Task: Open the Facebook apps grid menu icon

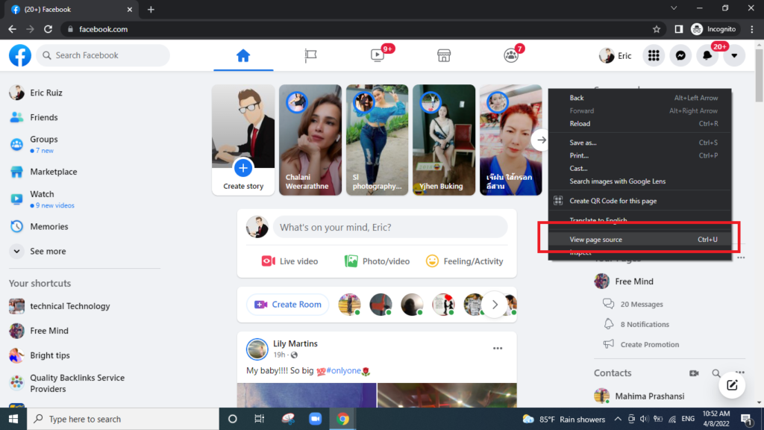Action: 654,55
